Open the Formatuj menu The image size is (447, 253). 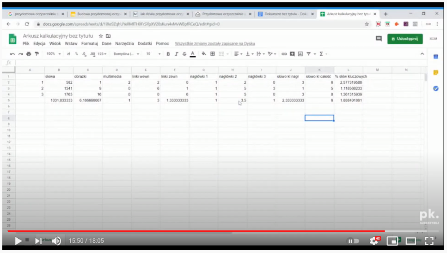point(89,44)
